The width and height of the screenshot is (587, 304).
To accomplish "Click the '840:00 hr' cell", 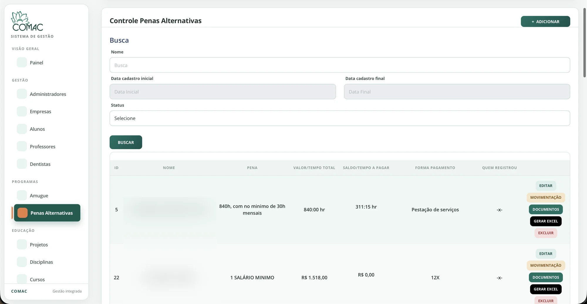I will [314, 210].
